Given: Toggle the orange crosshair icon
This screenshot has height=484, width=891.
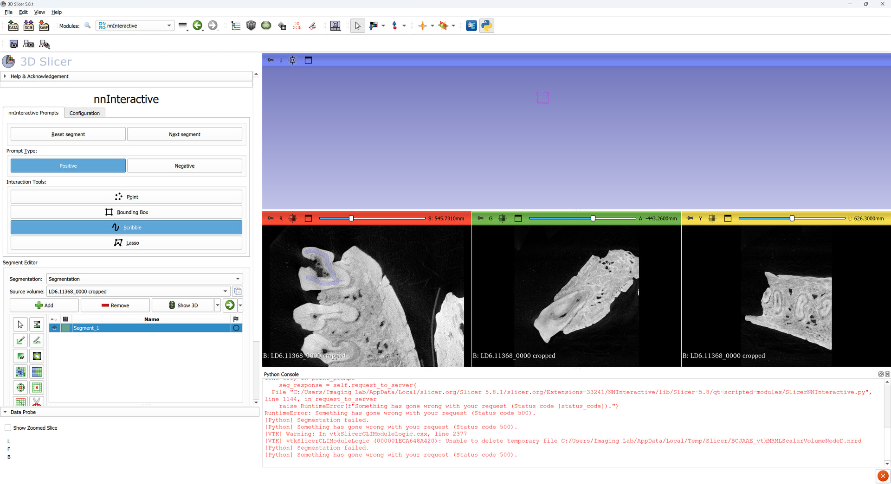Looking at the screenshot, I should tap(422, 25).
